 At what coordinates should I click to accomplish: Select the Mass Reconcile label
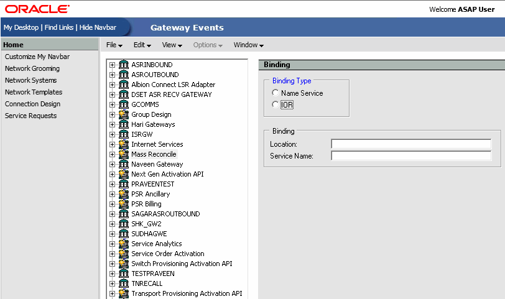click(x=154, y=155)
